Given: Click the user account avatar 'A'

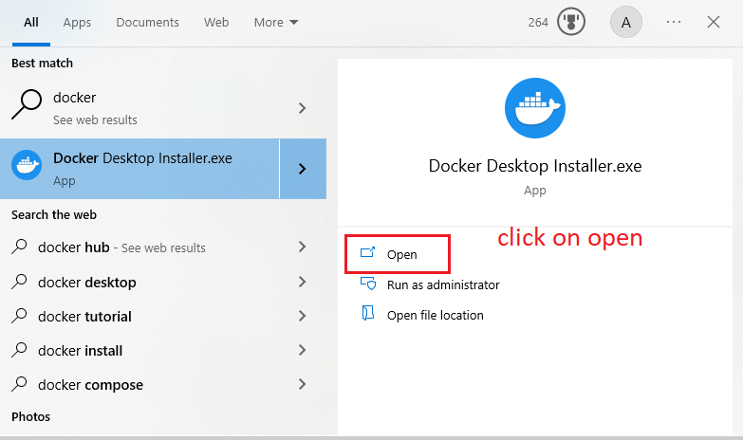Looking at the screenshot, I should pyautogui.click(x=625, y=22).
